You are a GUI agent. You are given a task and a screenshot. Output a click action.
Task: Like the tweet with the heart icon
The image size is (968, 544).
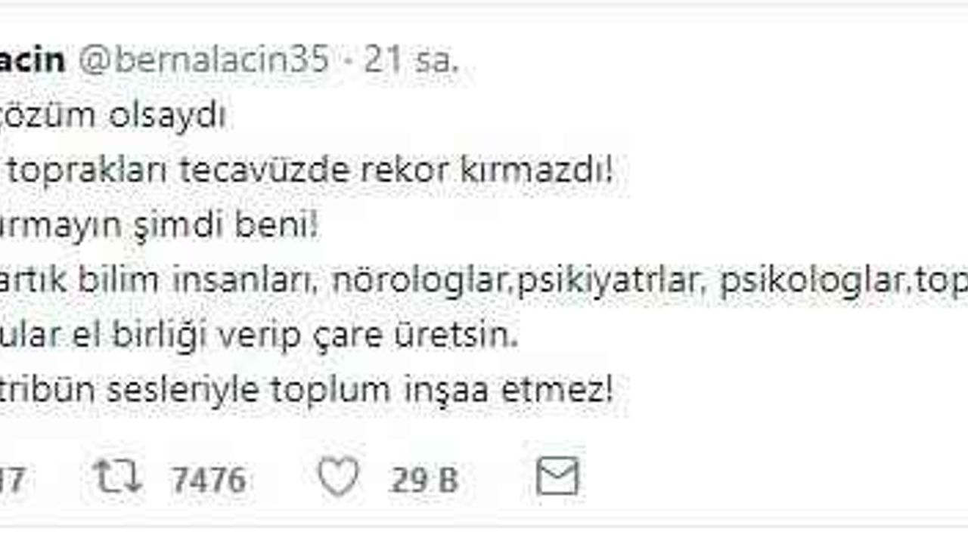click(337, 478)
